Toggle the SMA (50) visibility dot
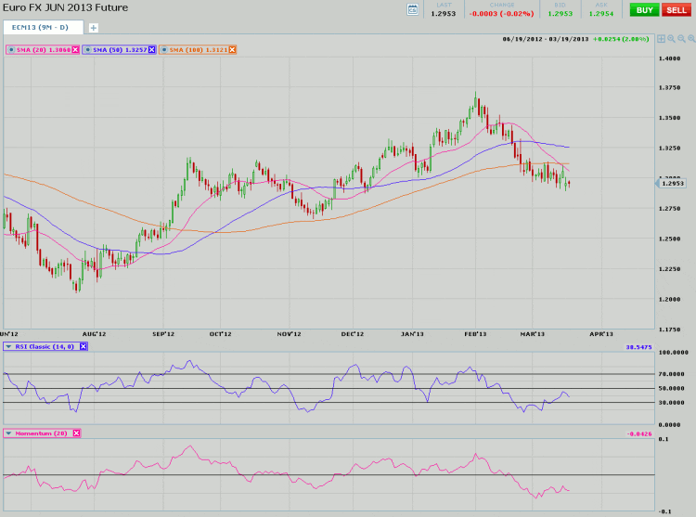Screen dimensions: 696x517 (x=87, y=49)
